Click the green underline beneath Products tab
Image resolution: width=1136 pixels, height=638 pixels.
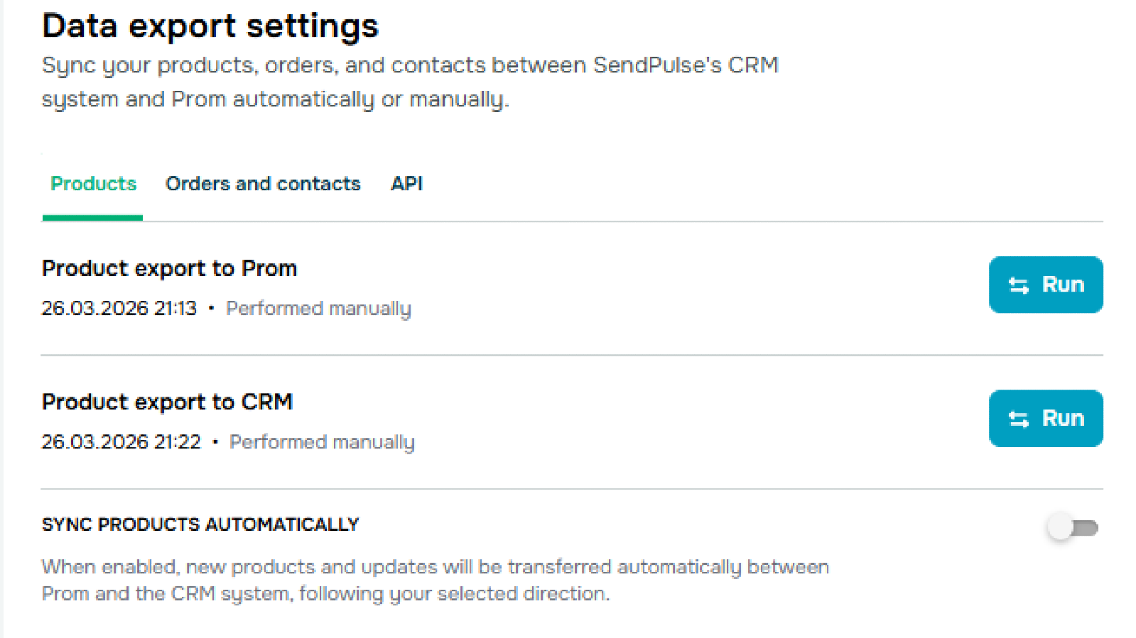[92, 217]
